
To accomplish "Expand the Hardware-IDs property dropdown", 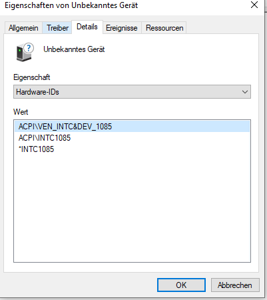I will click(x=132, y=92).
